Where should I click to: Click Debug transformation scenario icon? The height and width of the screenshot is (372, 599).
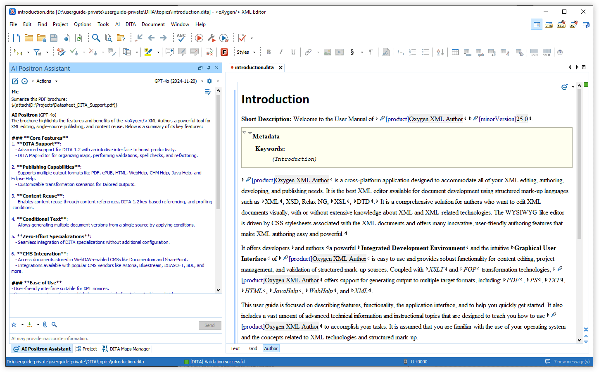(224, 38)
